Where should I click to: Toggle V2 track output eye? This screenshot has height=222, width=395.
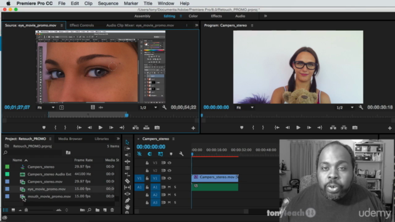(x=170, y=170)
